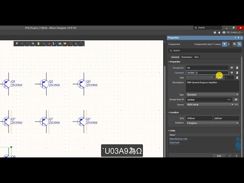Toggle Designator visibility eye icon
Viewport: 244px width, 183px height.
(232, 68)
